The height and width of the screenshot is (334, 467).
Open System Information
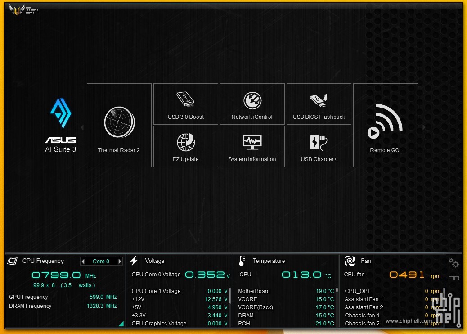[x=252, y=146]
